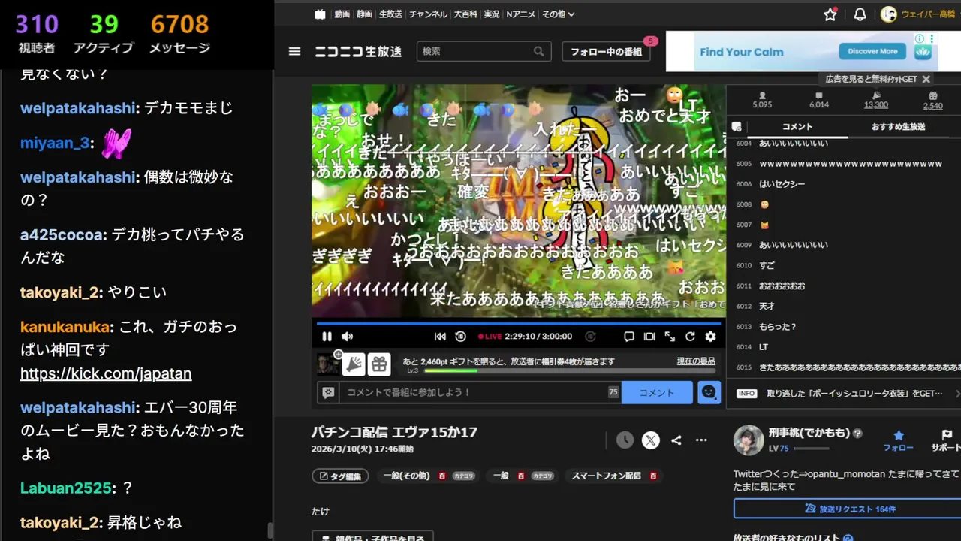The height and width of the screenshot is (541, 961).
Task: Open 大百科 icon next to スマートフォン配信
Action: tap(652, 476)
